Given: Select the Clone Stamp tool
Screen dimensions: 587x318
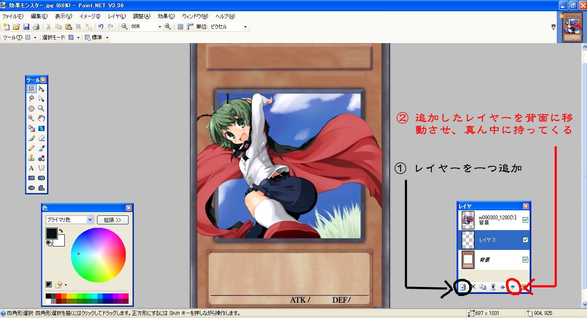Looking at the screenshot, I should coord(32,158).
